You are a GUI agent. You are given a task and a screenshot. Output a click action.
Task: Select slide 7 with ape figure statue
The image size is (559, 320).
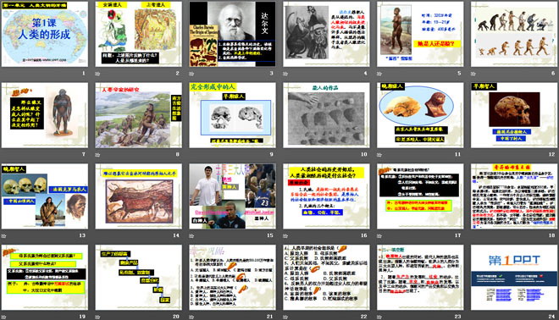coord(45,115)
